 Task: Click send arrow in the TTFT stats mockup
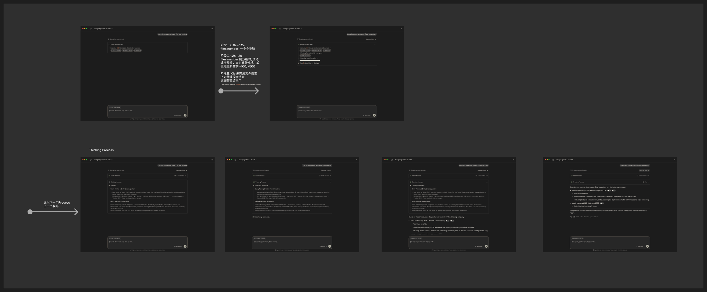[648, 246]
